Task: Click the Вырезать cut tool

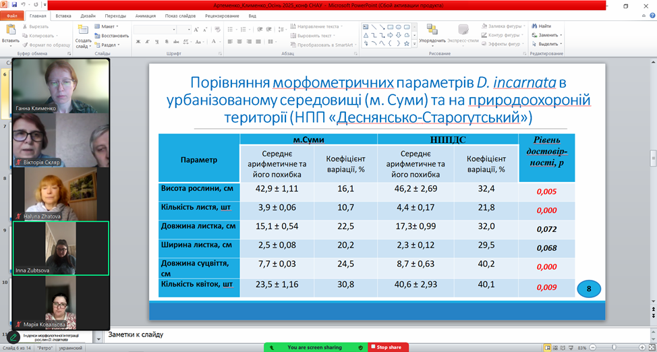Action: 42,26
